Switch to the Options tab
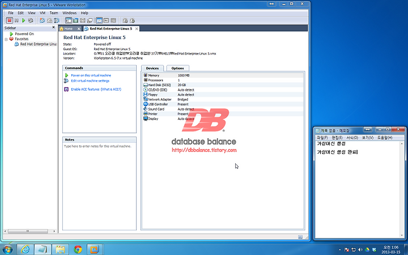The width and height of the screenshot is (408, 255). 178,68
